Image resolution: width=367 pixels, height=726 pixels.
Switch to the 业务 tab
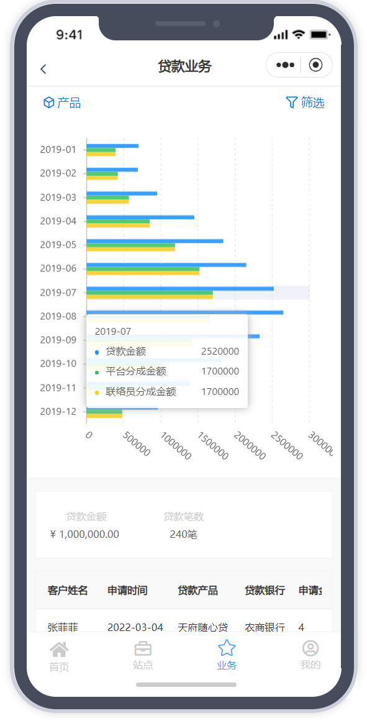[227, 655]
